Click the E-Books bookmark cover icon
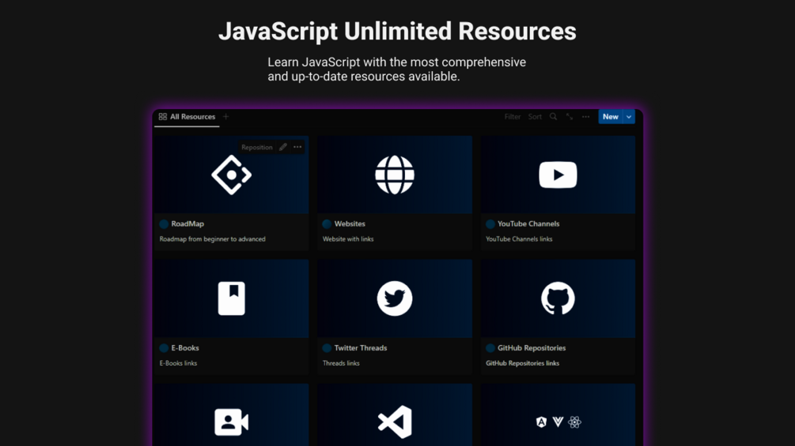This screenshot has width=795, height=446. click(231, 298)
